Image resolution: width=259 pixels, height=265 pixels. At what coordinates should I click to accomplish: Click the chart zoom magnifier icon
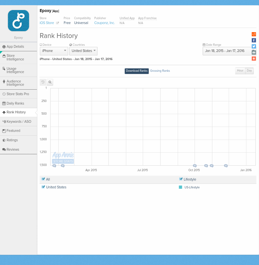(x=50, y=82)
